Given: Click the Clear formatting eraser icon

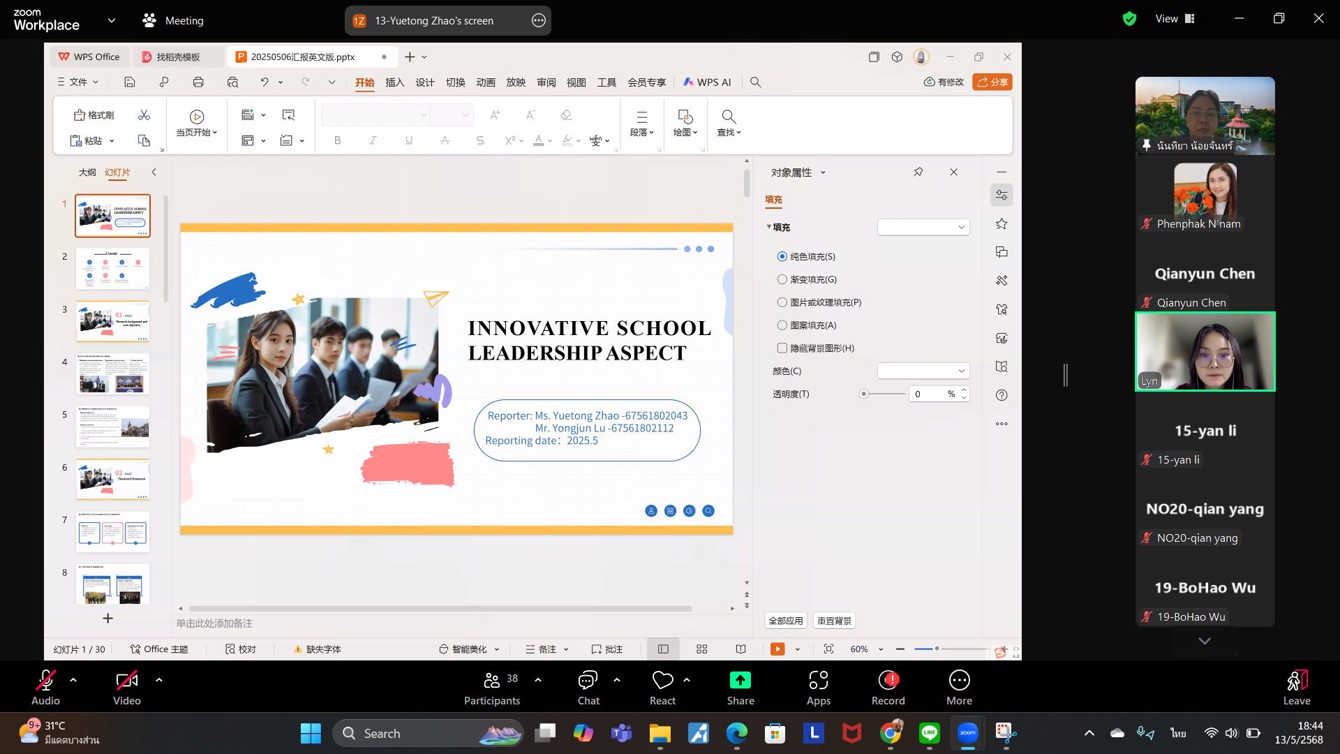Looking at the screenshot, I should tap(566, 115).
